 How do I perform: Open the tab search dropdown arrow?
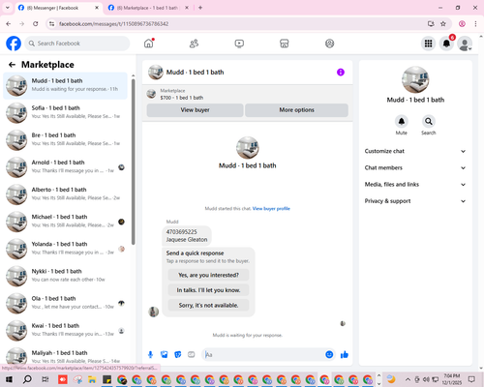(x=8, y=8)
